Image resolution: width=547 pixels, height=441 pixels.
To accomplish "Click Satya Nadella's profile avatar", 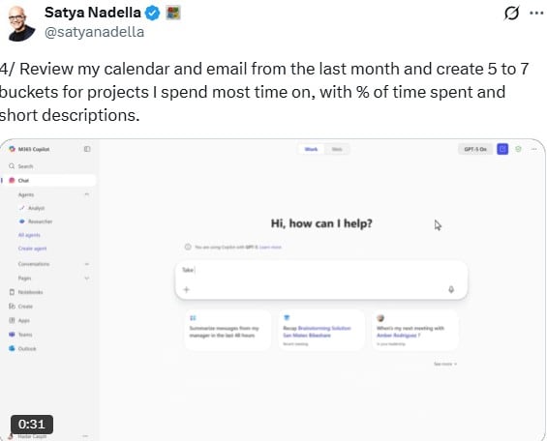I will pos(21,23).
